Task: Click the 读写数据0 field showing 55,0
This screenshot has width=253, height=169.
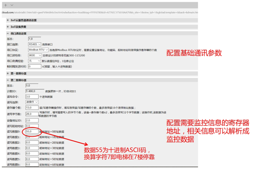Action: (x=32, y=131)
